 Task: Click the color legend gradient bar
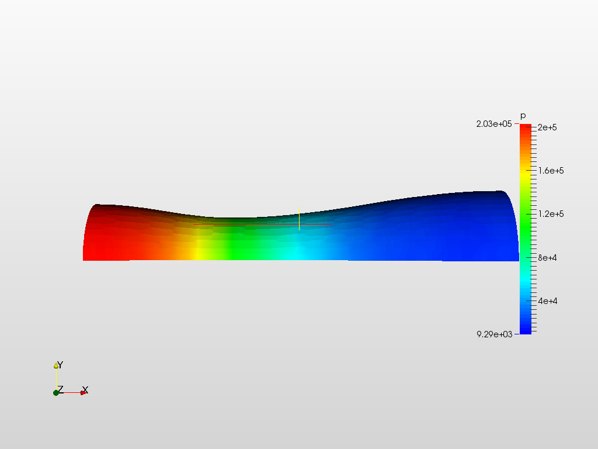click(526, 228)
